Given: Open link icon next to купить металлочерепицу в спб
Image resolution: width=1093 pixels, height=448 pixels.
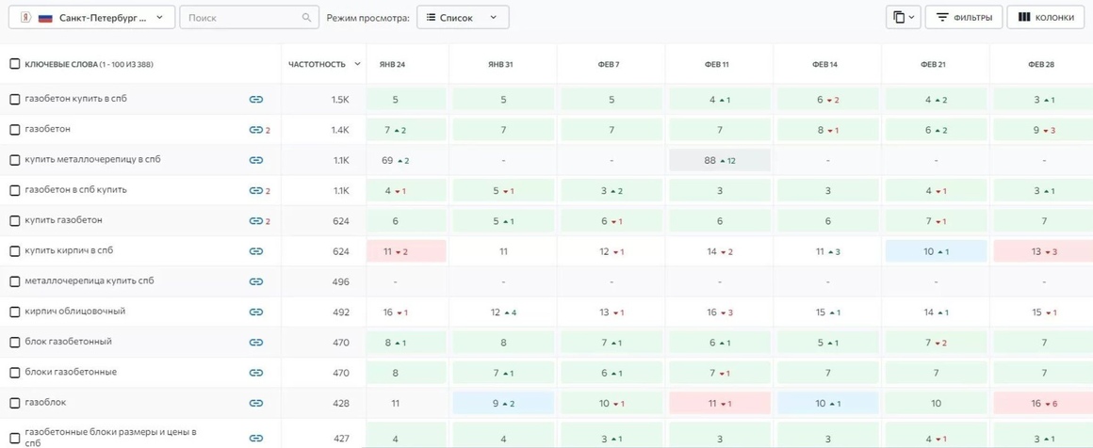Looking at the screenshot, I should click(256, 160).
